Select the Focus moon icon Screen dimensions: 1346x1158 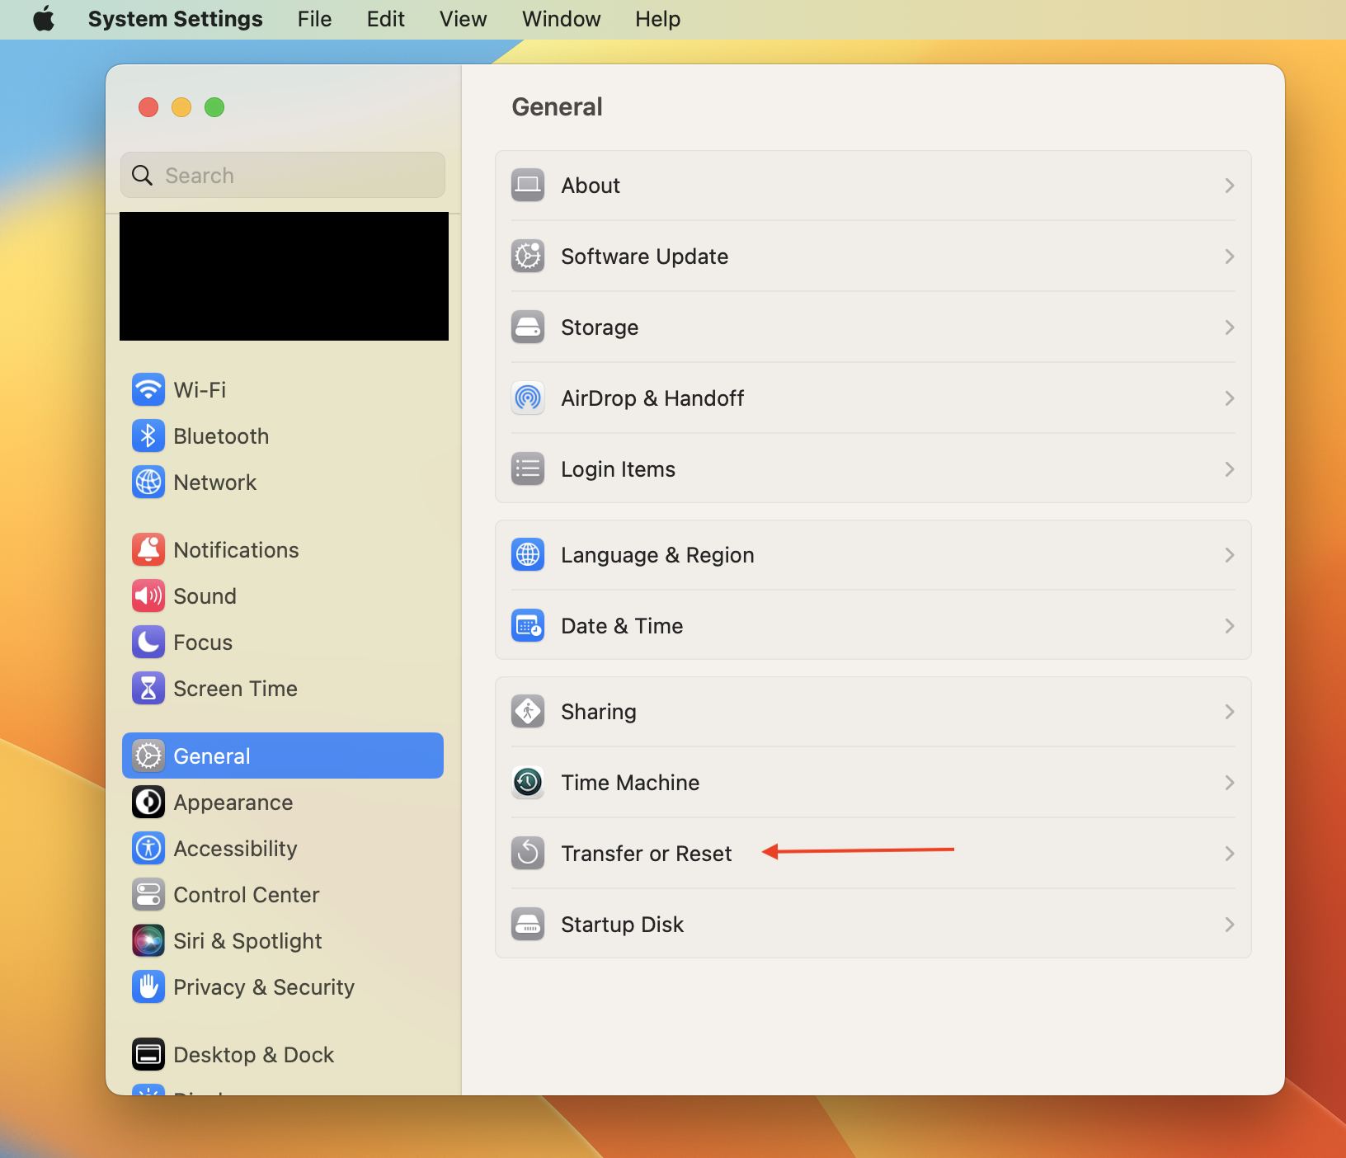(148, 642)
